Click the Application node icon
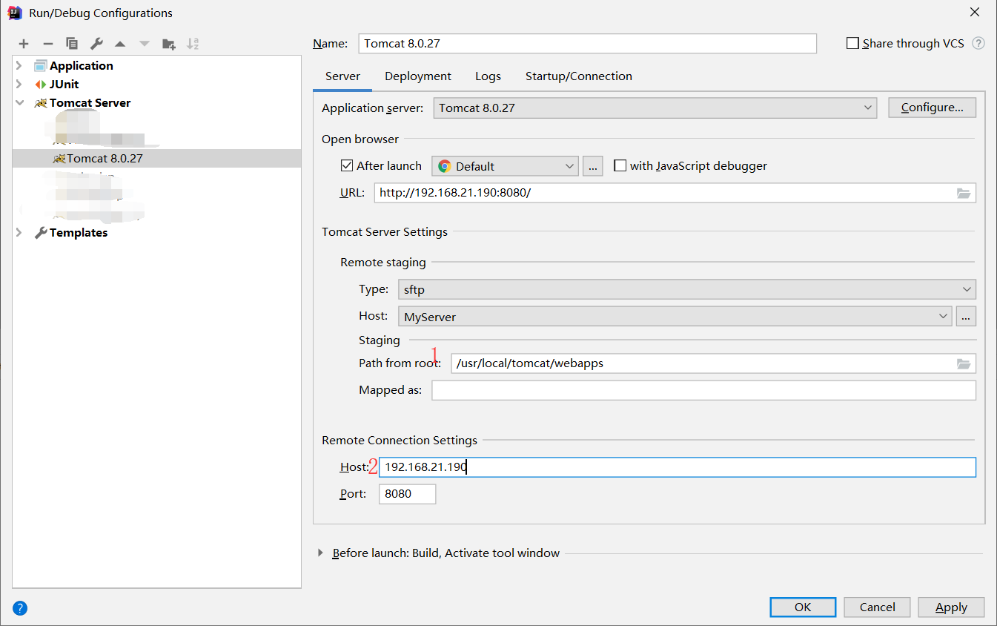The width and height of the screenshot is (997, 626). [41, 65]
